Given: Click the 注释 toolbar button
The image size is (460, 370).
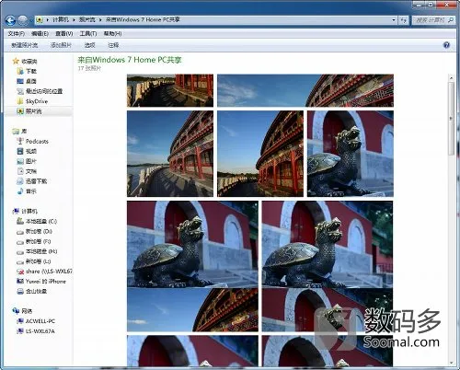Looking at the screenshot, I should point(113,45).
